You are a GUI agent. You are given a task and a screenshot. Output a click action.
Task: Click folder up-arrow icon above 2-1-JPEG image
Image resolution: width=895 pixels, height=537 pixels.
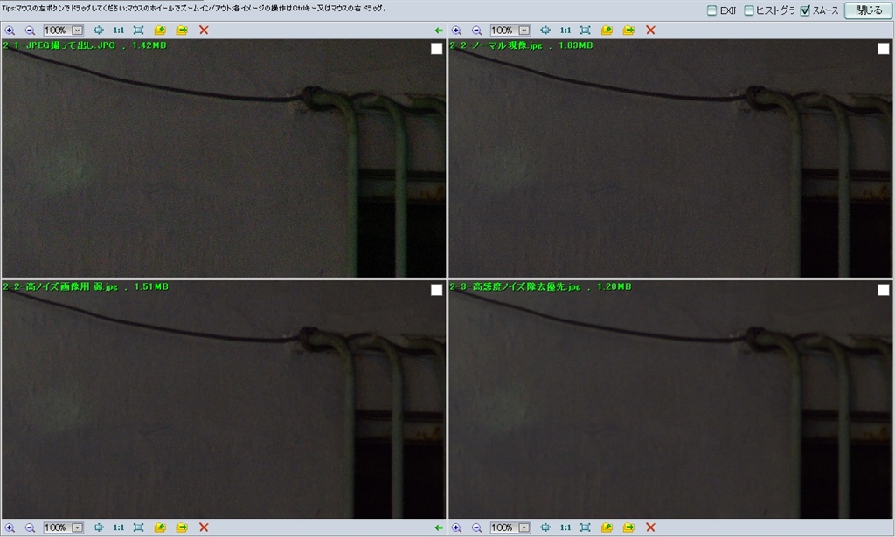pyautogui.click(x=161, y=31)
